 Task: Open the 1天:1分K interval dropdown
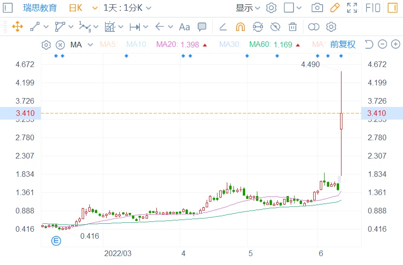[x=127, y=8]
